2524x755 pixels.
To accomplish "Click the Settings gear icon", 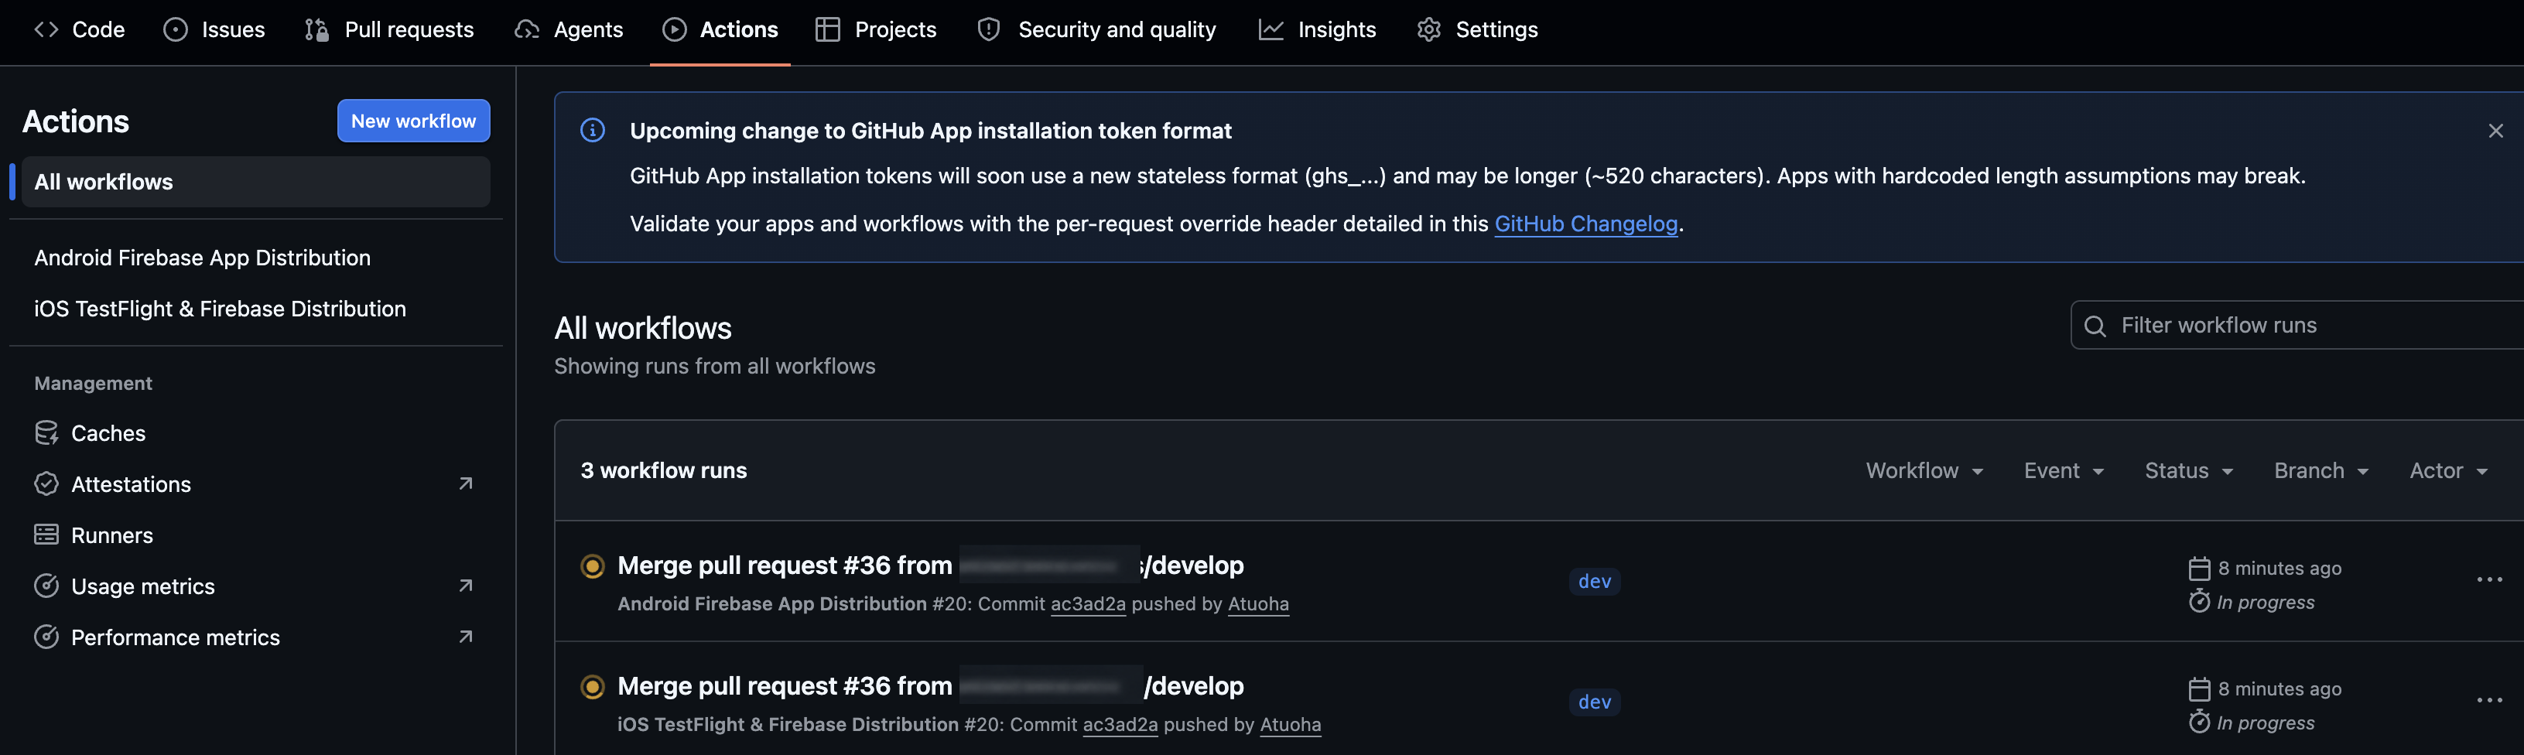I will [x=1428, y=29].
